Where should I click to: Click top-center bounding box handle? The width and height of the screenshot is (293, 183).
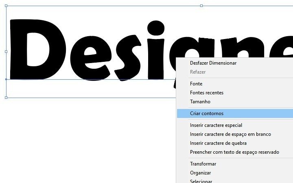pos(201,6)
